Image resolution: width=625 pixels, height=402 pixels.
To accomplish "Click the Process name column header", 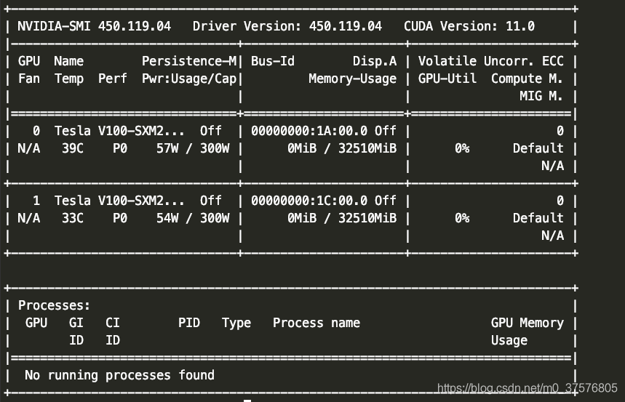I will point(317,323).
